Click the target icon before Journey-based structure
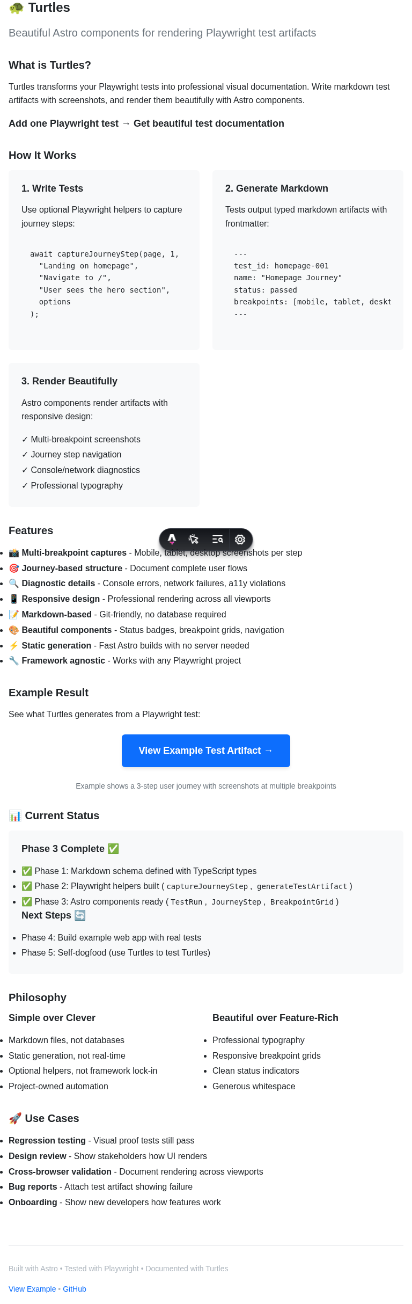Screen dimensions: 412x1304 14,569
